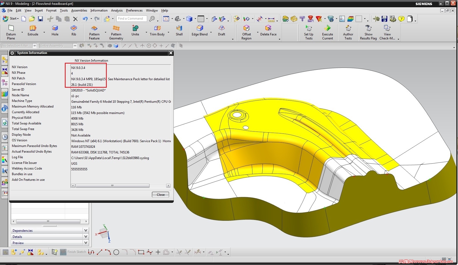Click the X on the System Information title bar
The height and width of the screenshot is (265, 458).
pyautogui.click(x=171, y=53)
